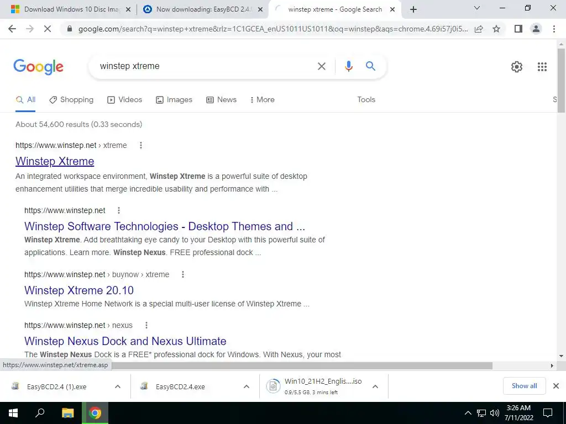Open Chrome three-dot menu

pyautogui.click(x=554, y=29)
